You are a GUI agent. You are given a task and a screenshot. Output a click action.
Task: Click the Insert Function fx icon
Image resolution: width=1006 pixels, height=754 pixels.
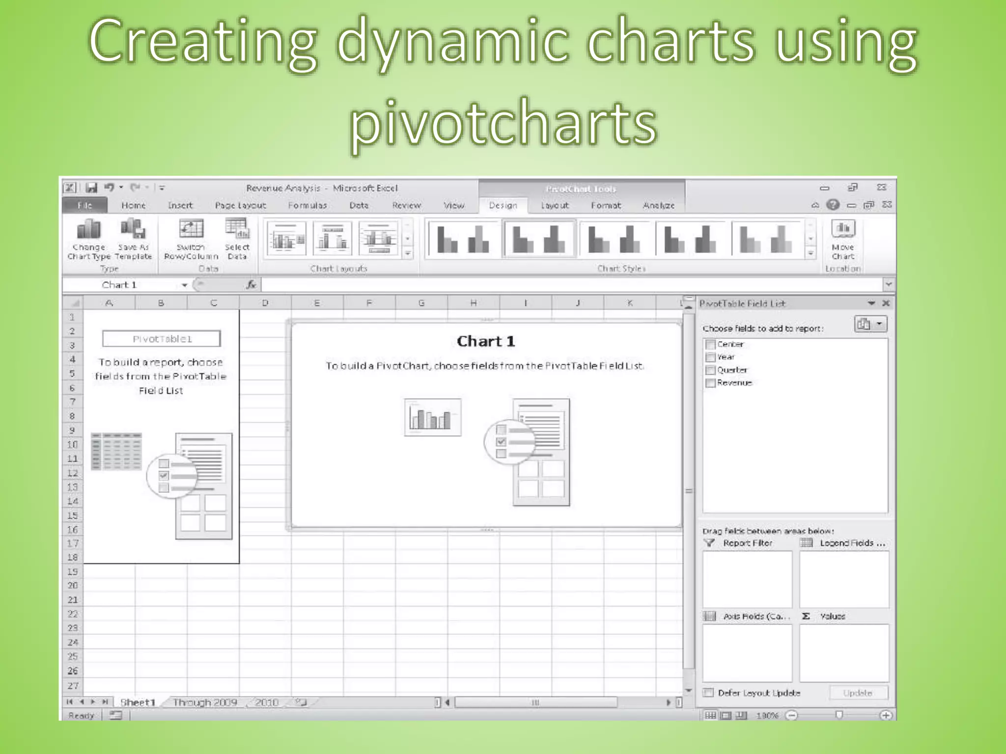251,285
